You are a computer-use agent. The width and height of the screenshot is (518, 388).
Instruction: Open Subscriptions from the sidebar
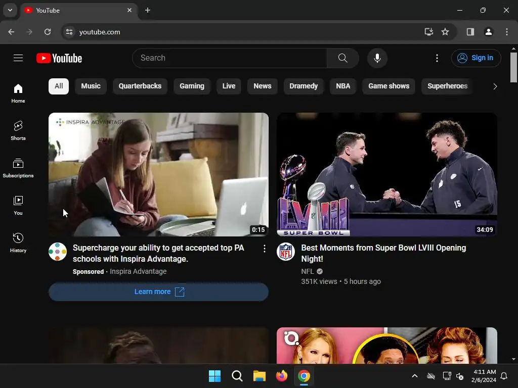[18, 168]
